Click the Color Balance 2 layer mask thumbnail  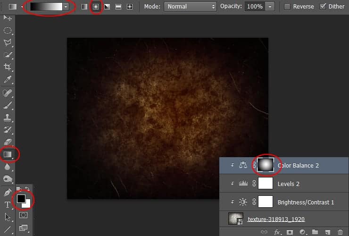pos(266,165)
